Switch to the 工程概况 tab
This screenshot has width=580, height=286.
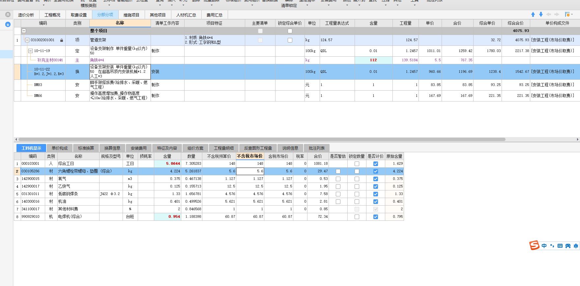click(52, 15)
